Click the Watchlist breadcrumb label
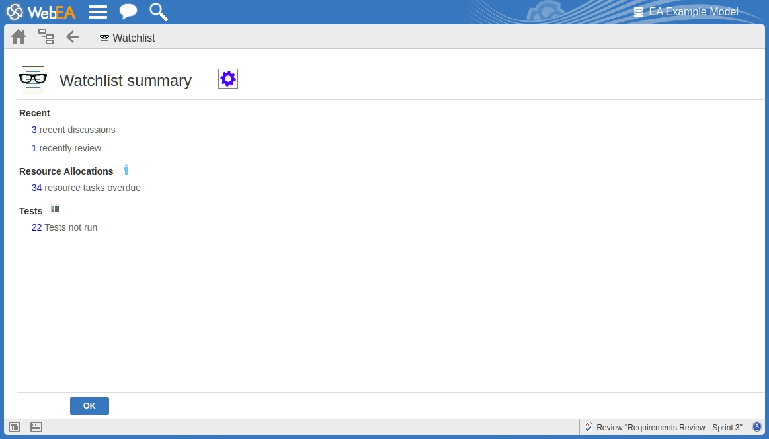 click(x=133, y=38)
